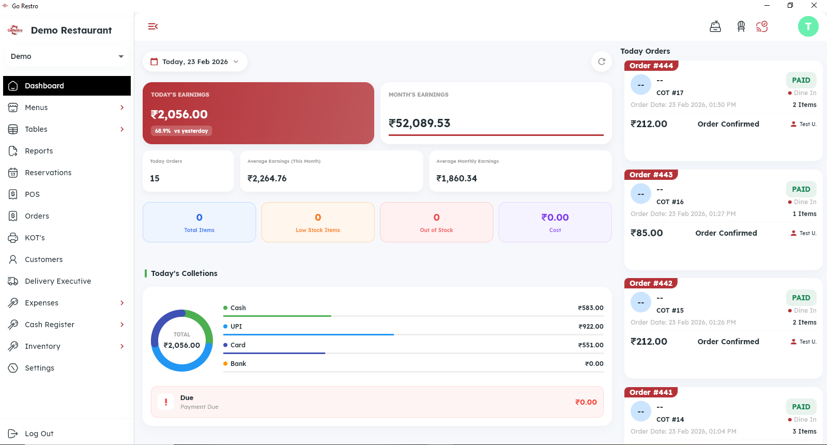Expand the Inventory submenu chevron
The height and width of the screenshot is (445, 827).
pyautogui.click(x=122, y=346)
